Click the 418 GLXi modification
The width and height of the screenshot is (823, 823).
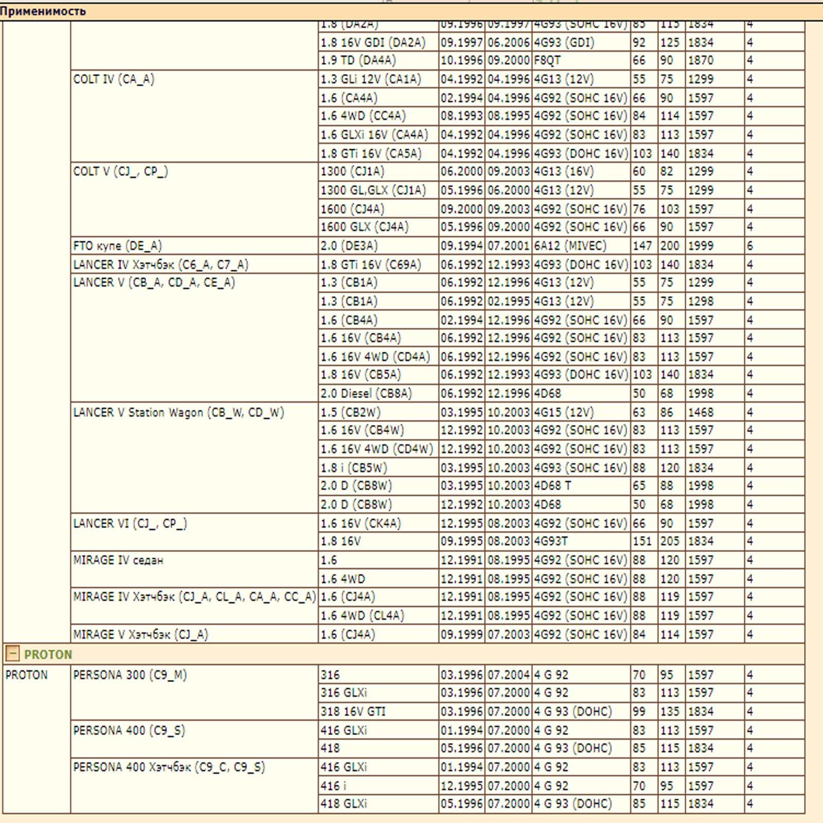(379, 804)
